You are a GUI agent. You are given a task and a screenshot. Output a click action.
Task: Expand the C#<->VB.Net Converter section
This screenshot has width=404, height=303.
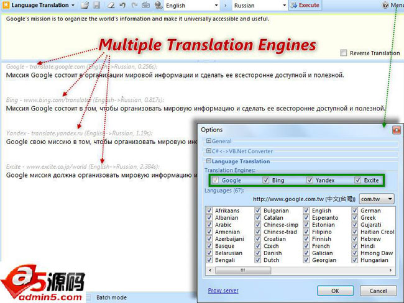click(x=209, y=151)
